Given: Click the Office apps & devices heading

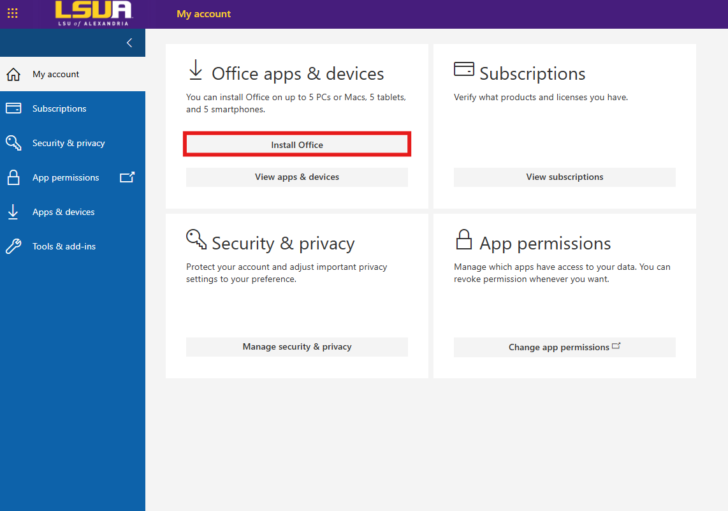Looking at the screenshot, I should click(x=298, y=74).
